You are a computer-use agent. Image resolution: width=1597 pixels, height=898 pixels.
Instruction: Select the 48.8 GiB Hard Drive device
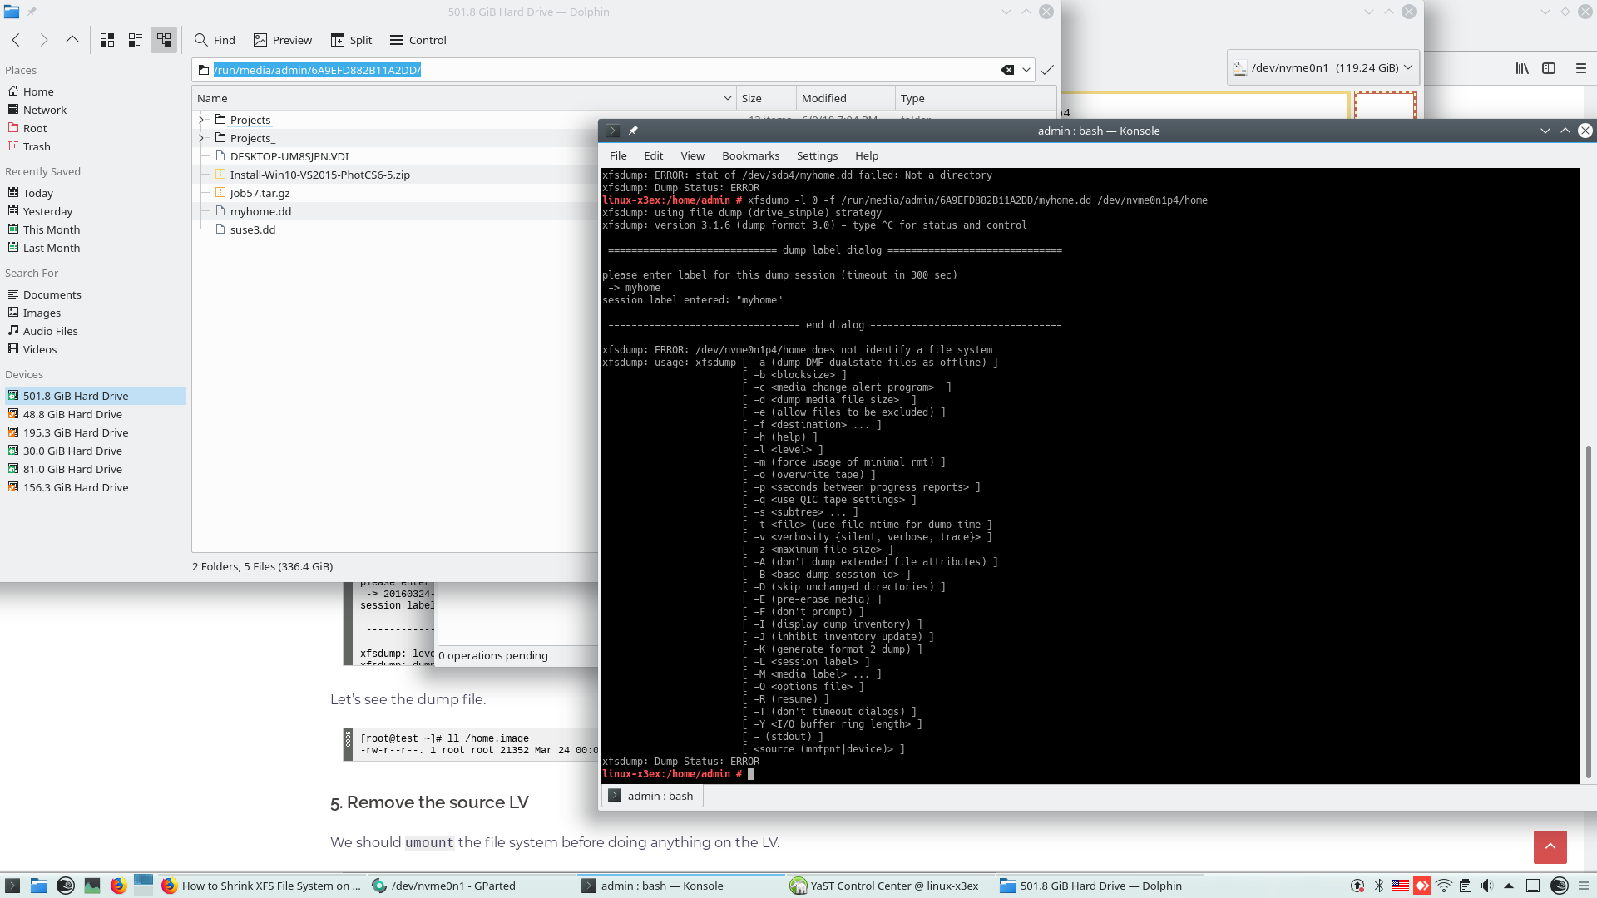pyautogui.click(x=72, y=414)
